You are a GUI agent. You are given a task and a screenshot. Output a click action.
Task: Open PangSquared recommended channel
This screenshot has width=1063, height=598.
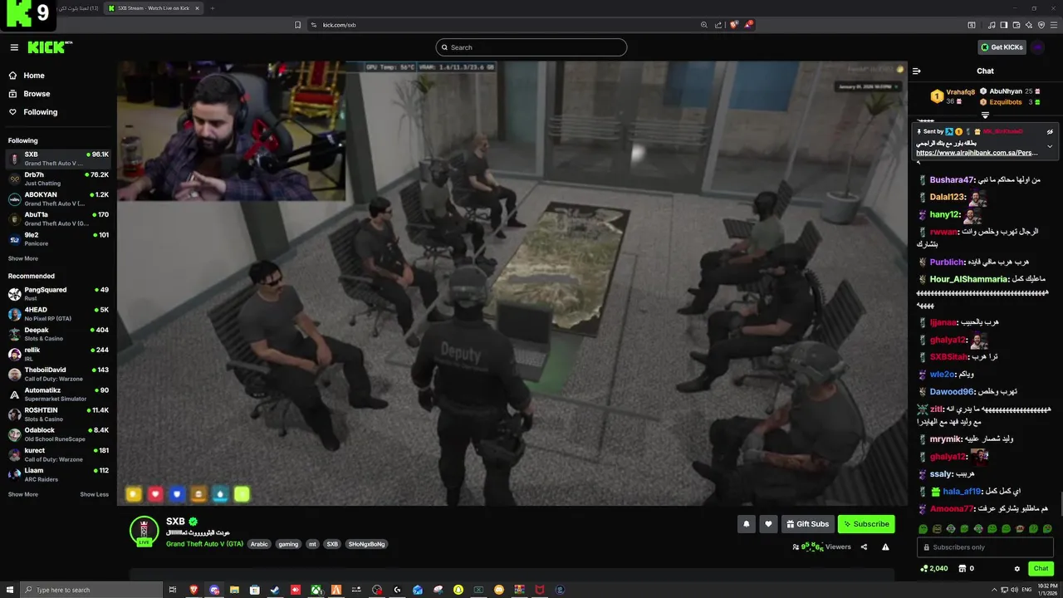tap(58, 293)
